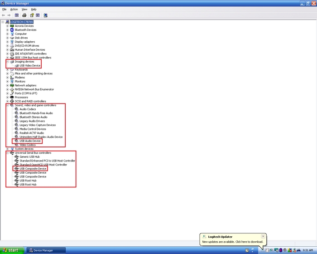317x254 pixels.
Task: Click the colorful blocks tray icon
Action: coord(290,250)
